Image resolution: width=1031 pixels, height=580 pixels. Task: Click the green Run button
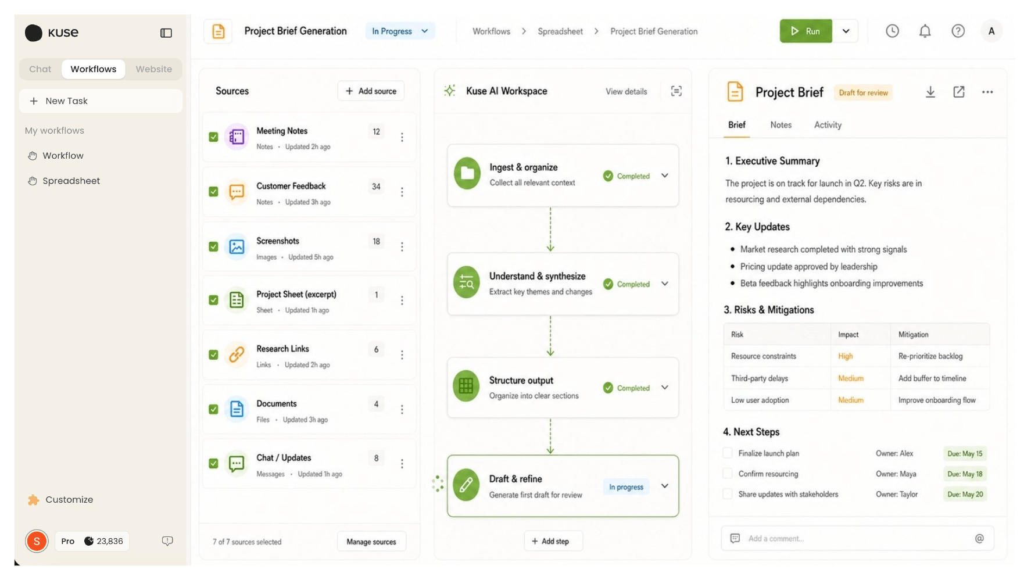click(x=806, y=31)
